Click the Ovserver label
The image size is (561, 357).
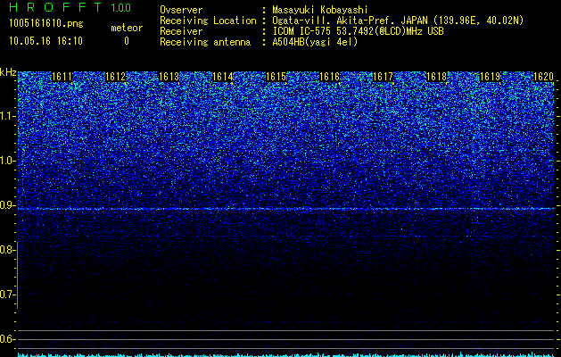point(181,10)
